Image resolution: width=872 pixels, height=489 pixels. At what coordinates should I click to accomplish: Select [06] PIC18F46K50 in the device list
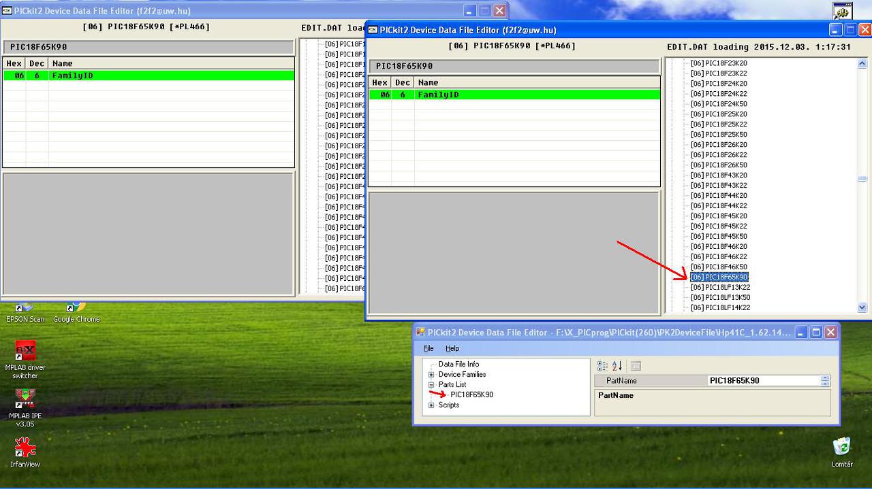(x=719, y=267)
